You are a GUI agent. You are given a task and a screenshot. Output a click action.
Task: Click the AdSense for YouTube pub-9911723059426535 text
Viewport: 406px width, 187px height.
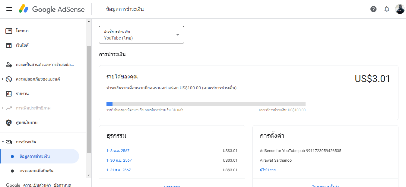[x=300, y=151]
